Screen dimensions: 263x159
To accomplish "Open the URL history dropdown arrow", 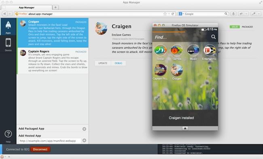I will click(x=169, y=14).
